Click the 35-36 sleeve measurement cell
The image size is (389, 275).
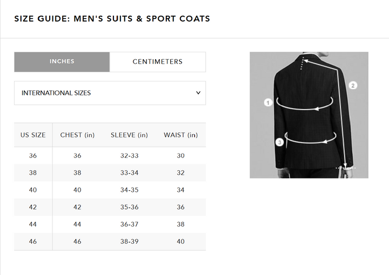(129, 207)
